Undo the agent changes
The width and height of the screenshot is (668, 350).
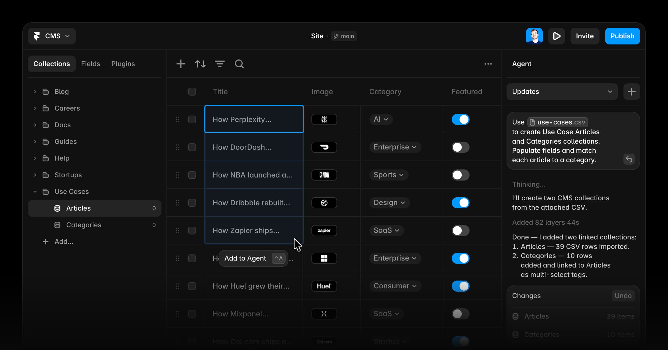[623, 296]
